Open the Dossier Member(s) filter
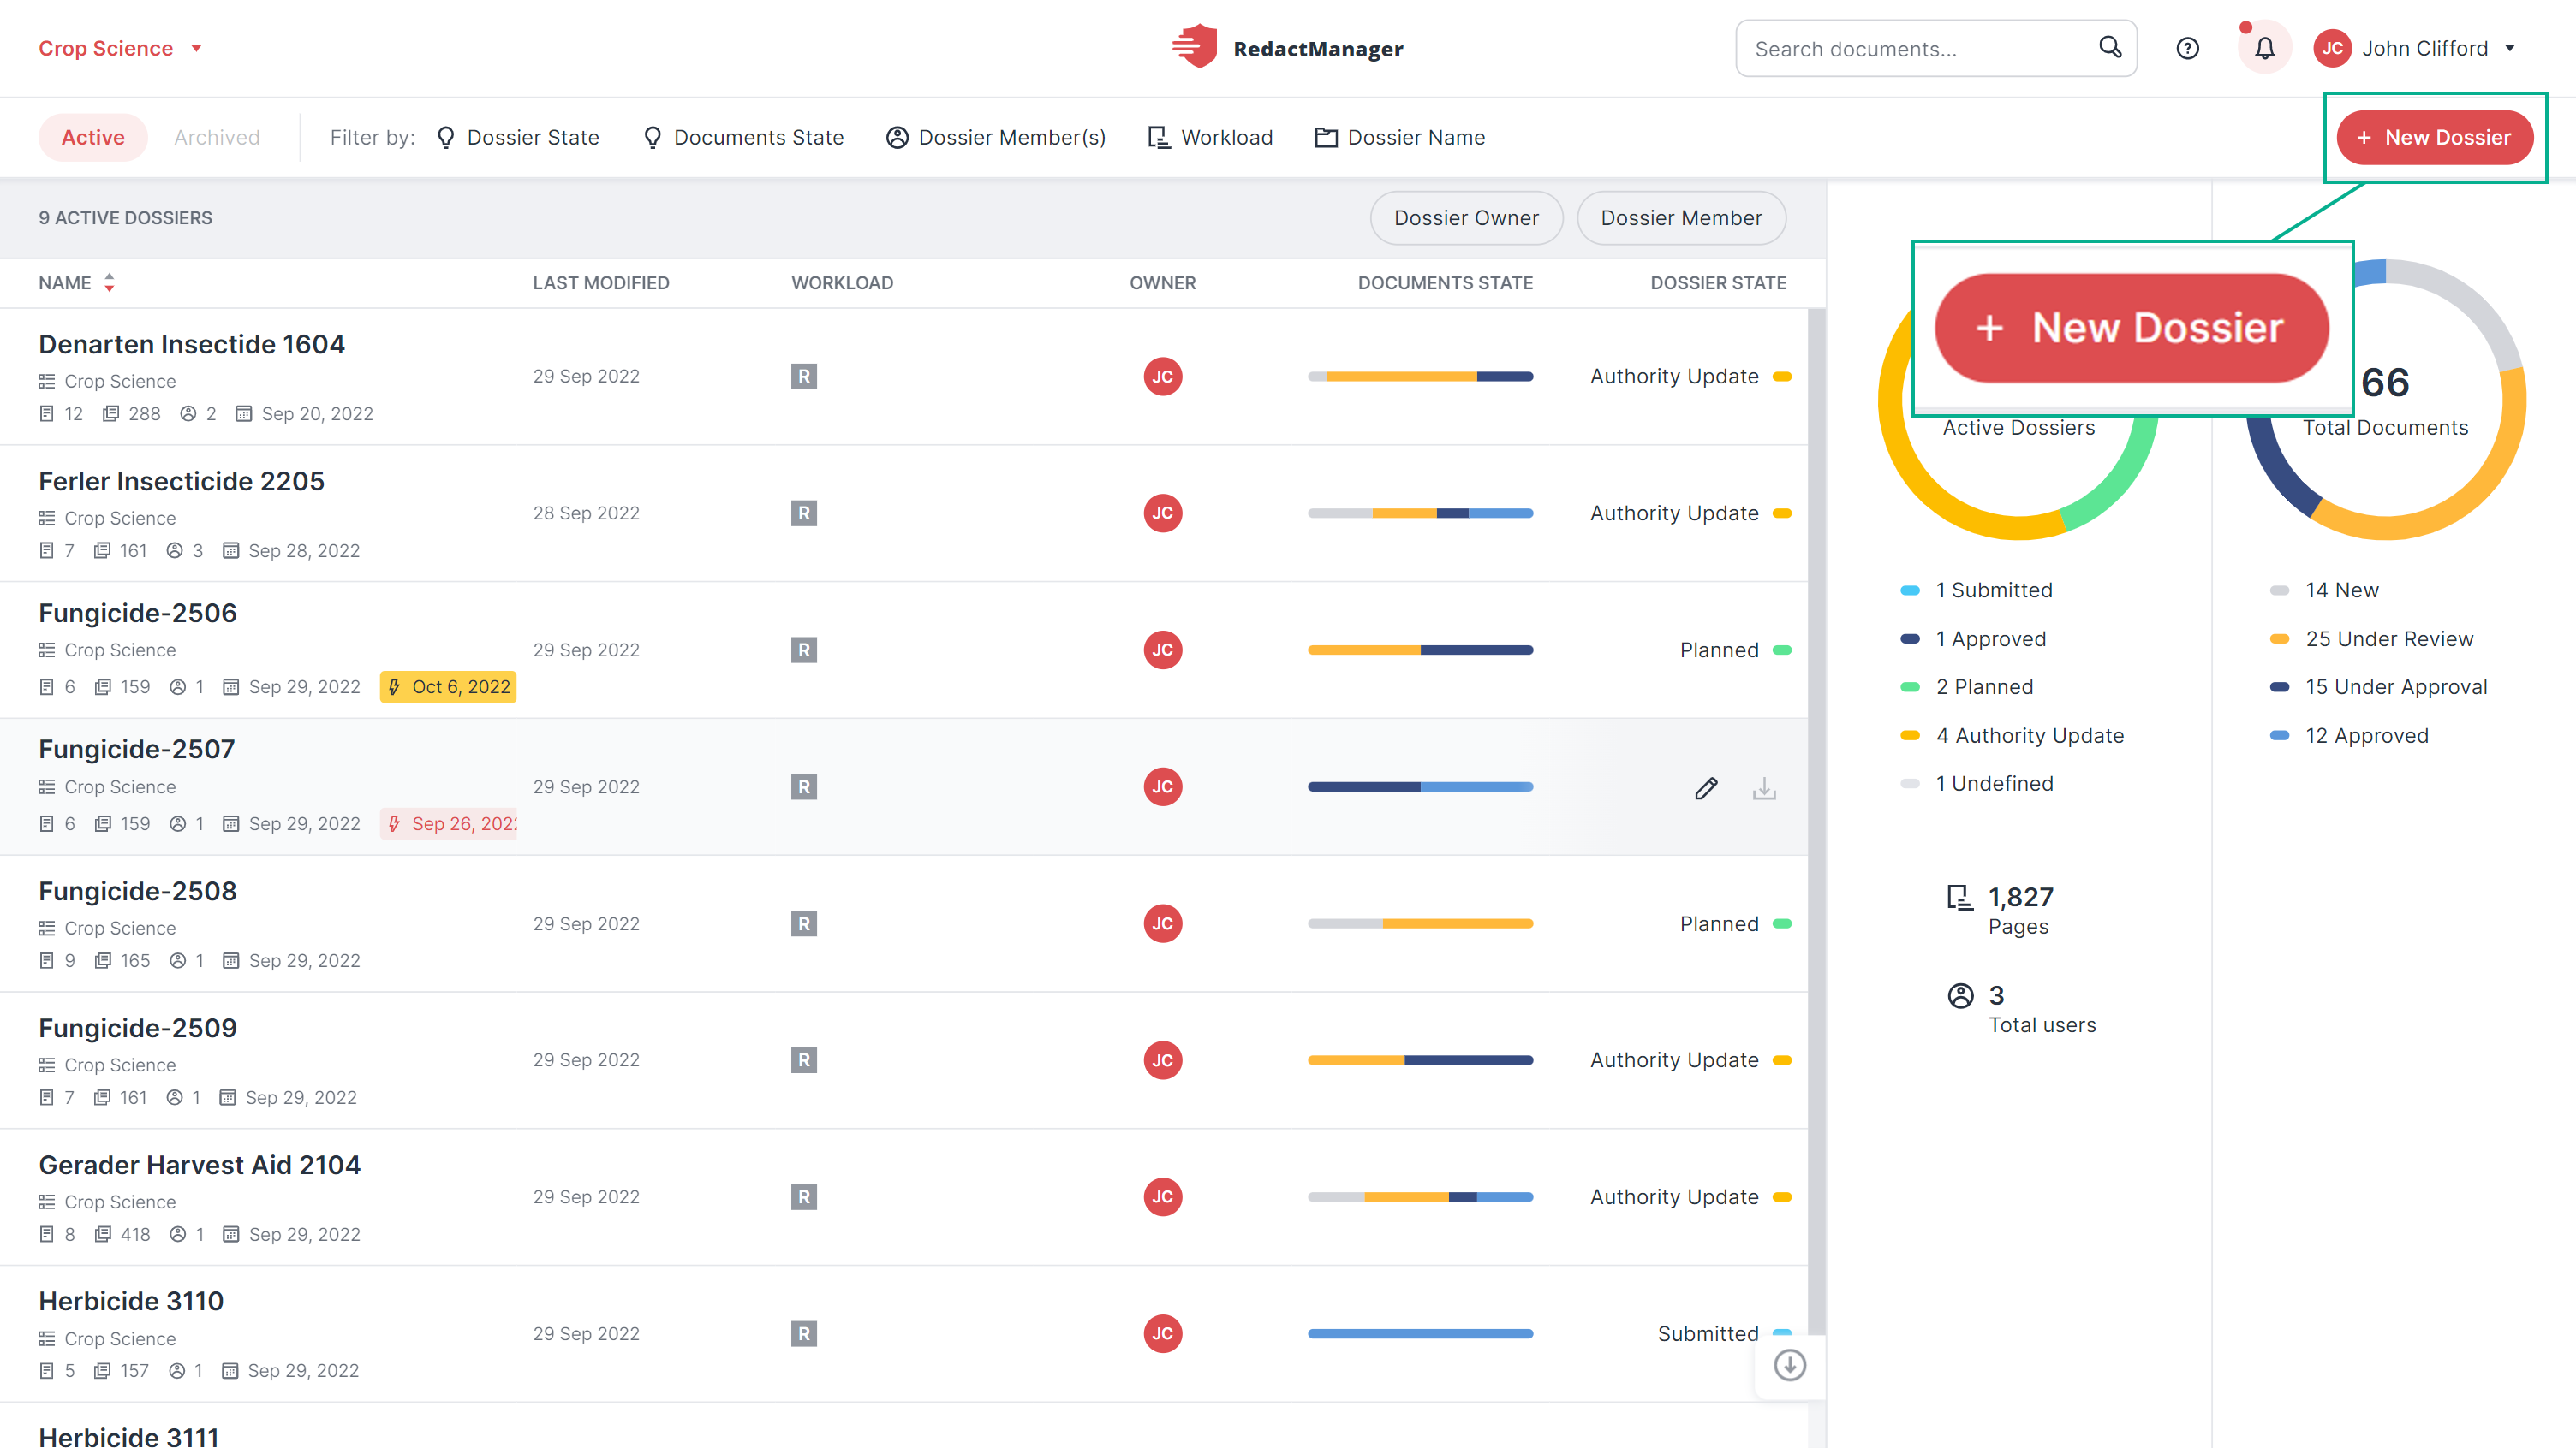The height and width of the screenshot is (1448, 2576). [x=996, y=138]
